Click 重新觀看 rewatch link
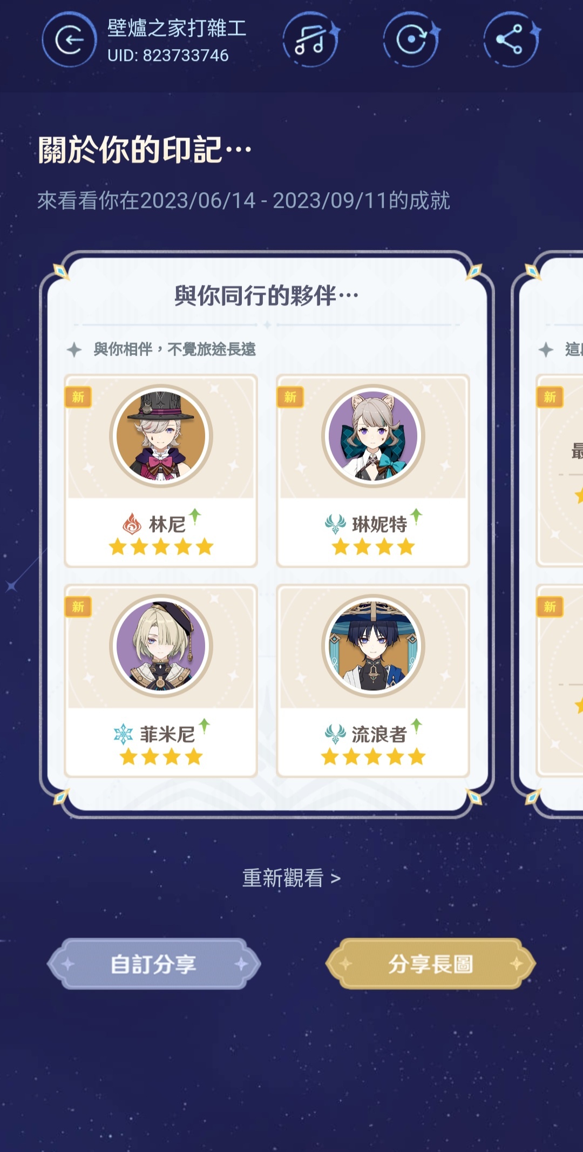 tap(291, 878)
